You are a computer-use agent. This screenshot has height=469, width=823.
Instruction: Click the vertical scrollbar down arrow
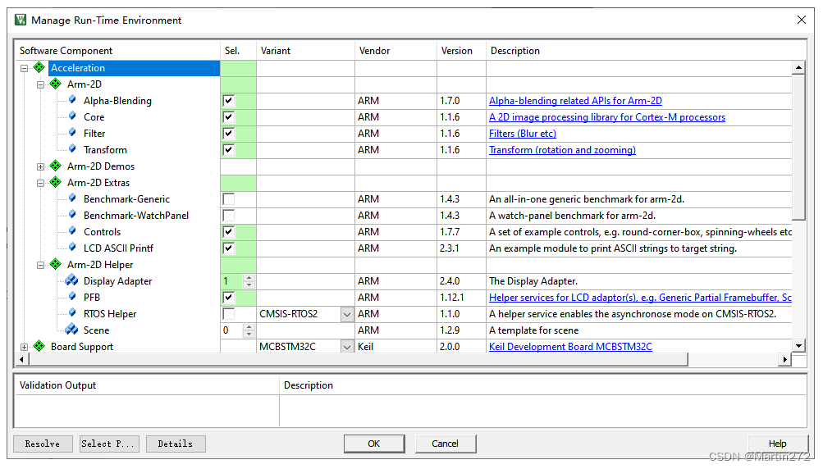(798, 346)
